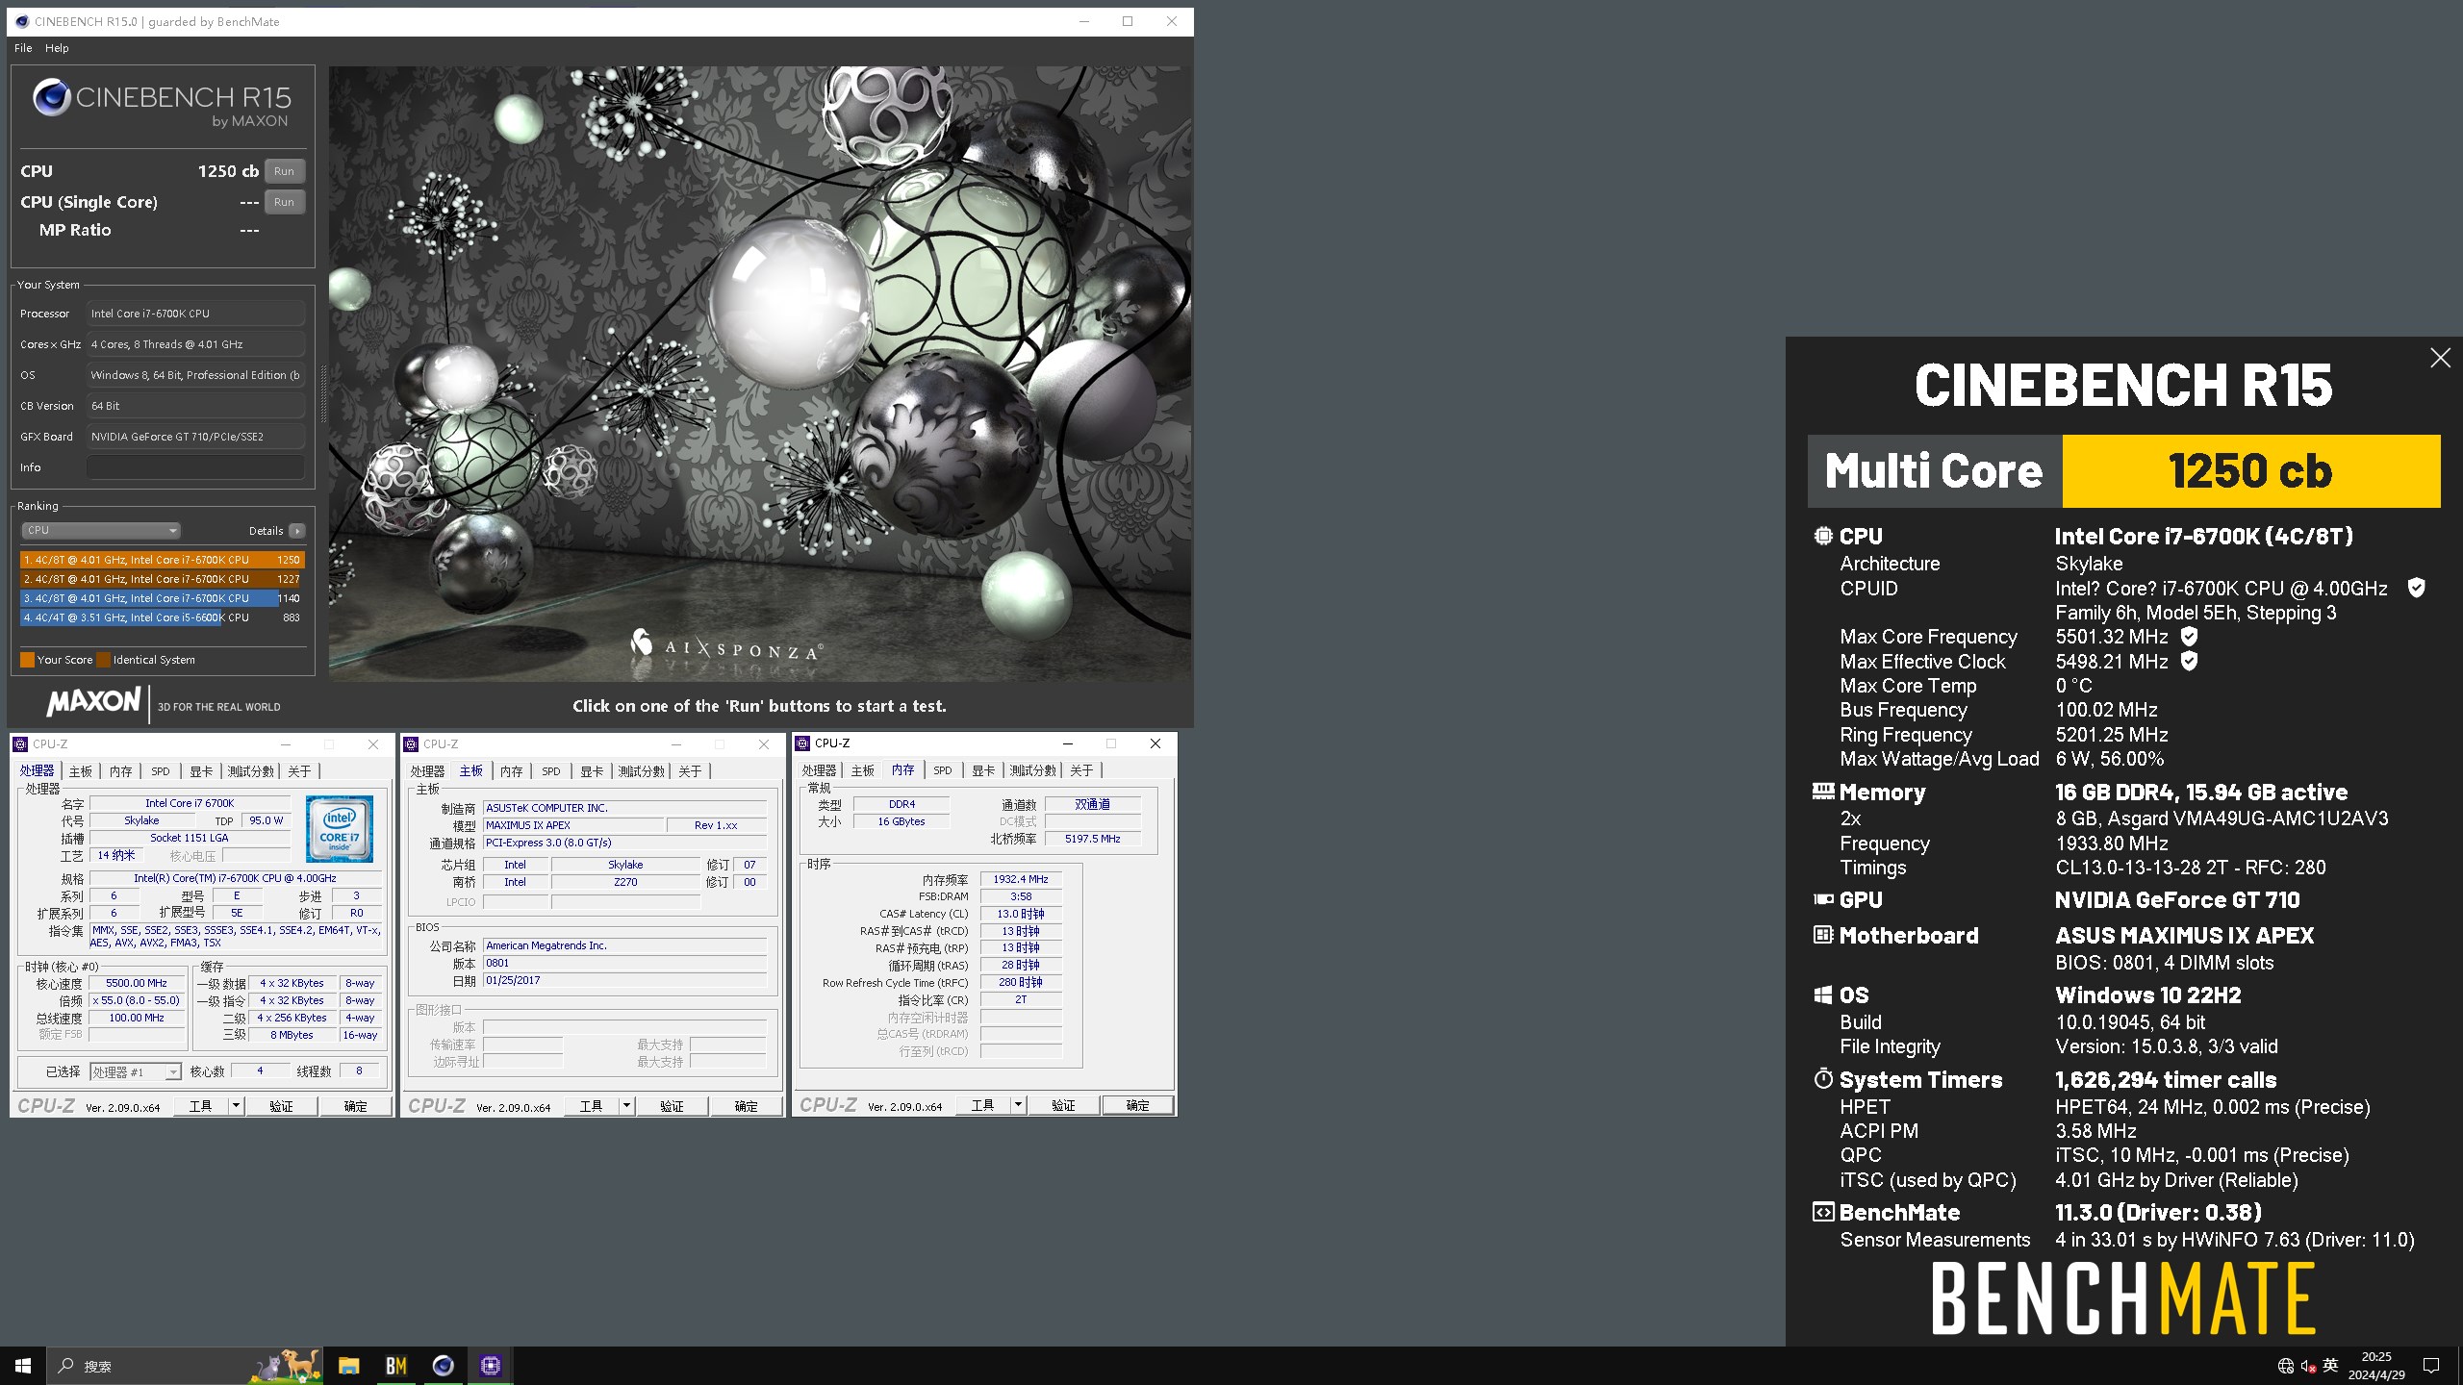This screenshot has width=2463, height=1385.
Task: Click the Windows OS icon in BenchMate
Action: (x=1823, y=995)
